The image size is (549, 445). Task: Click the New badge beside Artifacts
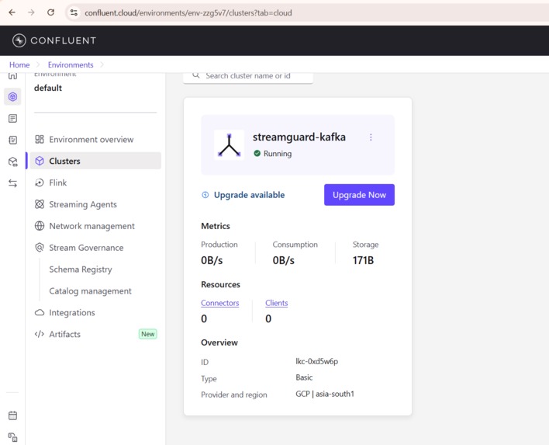pyautogui.click(x=148, y=334)
